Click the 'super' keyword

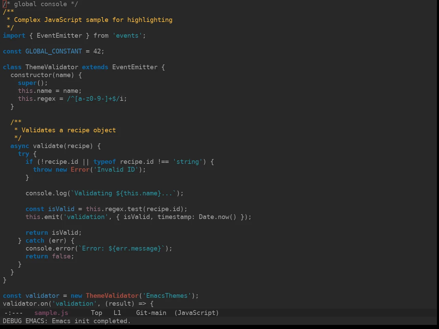[x=27, y=83]
